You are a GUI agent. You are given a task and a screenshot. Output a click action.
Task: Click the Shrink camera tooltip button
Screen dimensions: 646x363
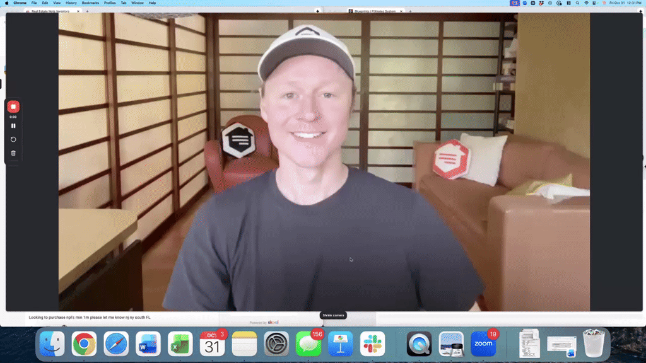point(333,315)
